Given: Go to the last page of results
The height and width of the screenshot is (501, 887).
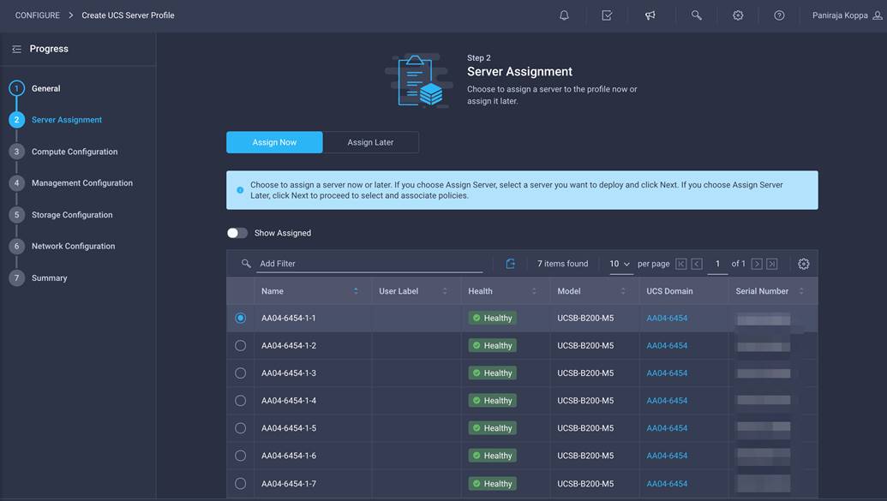Looking at the screenshot, I should coord(772,264).
